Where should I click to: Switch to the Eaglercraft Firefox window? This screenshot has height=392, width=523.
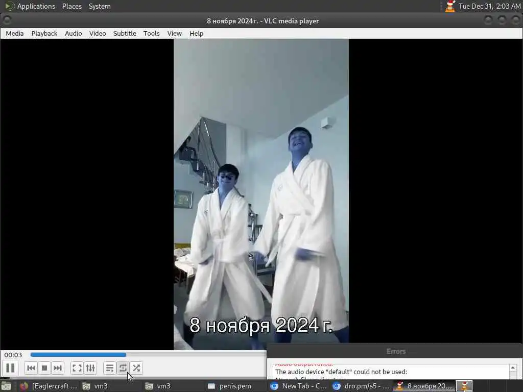(x=49, y=386)
